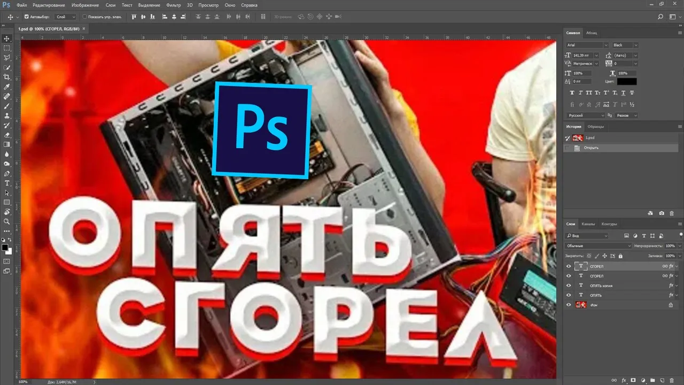This screenshot has width=684, height=385.
Task: Hide the Фон layer
Action: click(x=569, y=305)
